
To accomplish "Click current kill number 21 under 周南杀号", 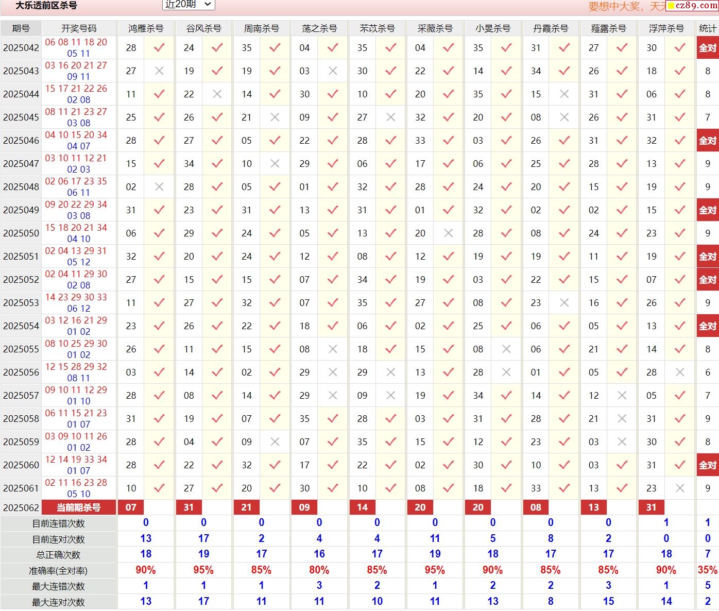I will 247,507.
